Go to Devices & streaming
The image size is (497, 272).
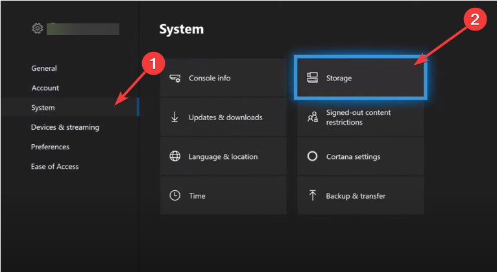pos(65,127)
